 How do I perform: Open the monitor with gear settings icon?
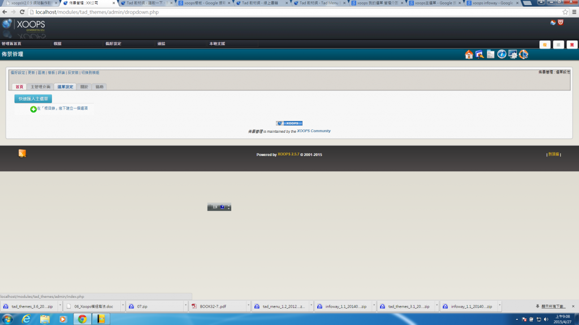click(x=512, y=54)
